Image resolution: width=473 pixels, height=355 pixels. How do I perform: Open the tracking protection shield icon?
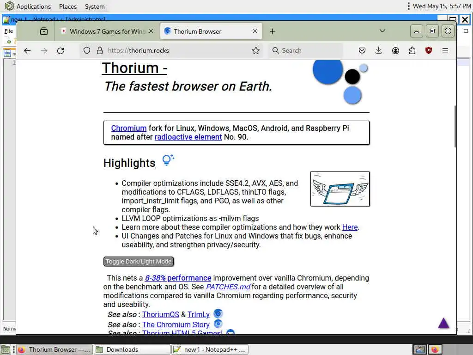(86, 50)
